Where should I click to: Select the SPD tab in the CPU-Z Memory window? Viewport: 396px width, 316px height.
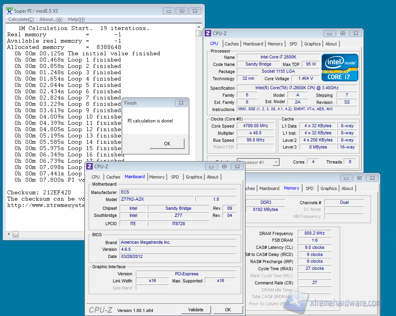click(x=310, y=188)
